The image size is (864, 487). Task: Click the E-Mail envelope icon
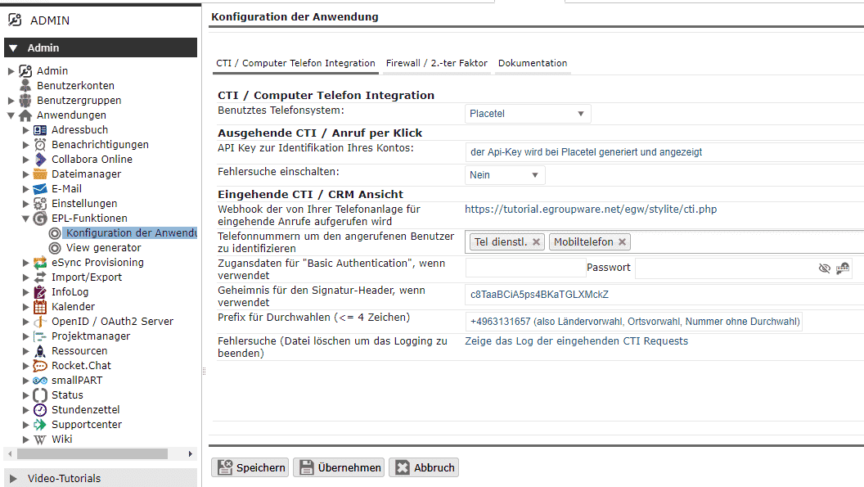tap(40, 189)
